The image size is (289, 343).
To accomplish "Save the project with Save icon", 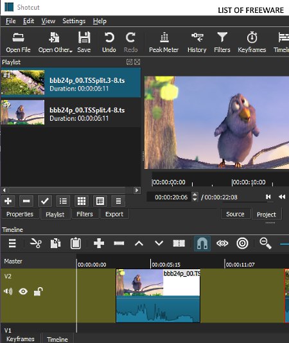I will click(84, 42).
